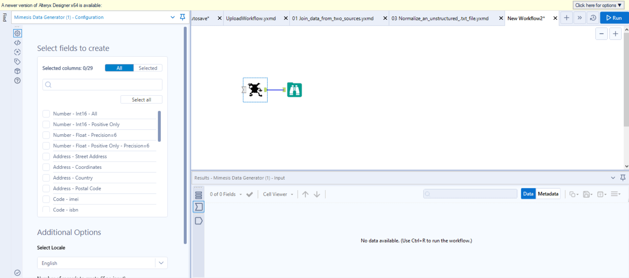The image size is (629, 278).
Task: Zoom in the canvas with plus button
Action: click(x=616, y=34)
